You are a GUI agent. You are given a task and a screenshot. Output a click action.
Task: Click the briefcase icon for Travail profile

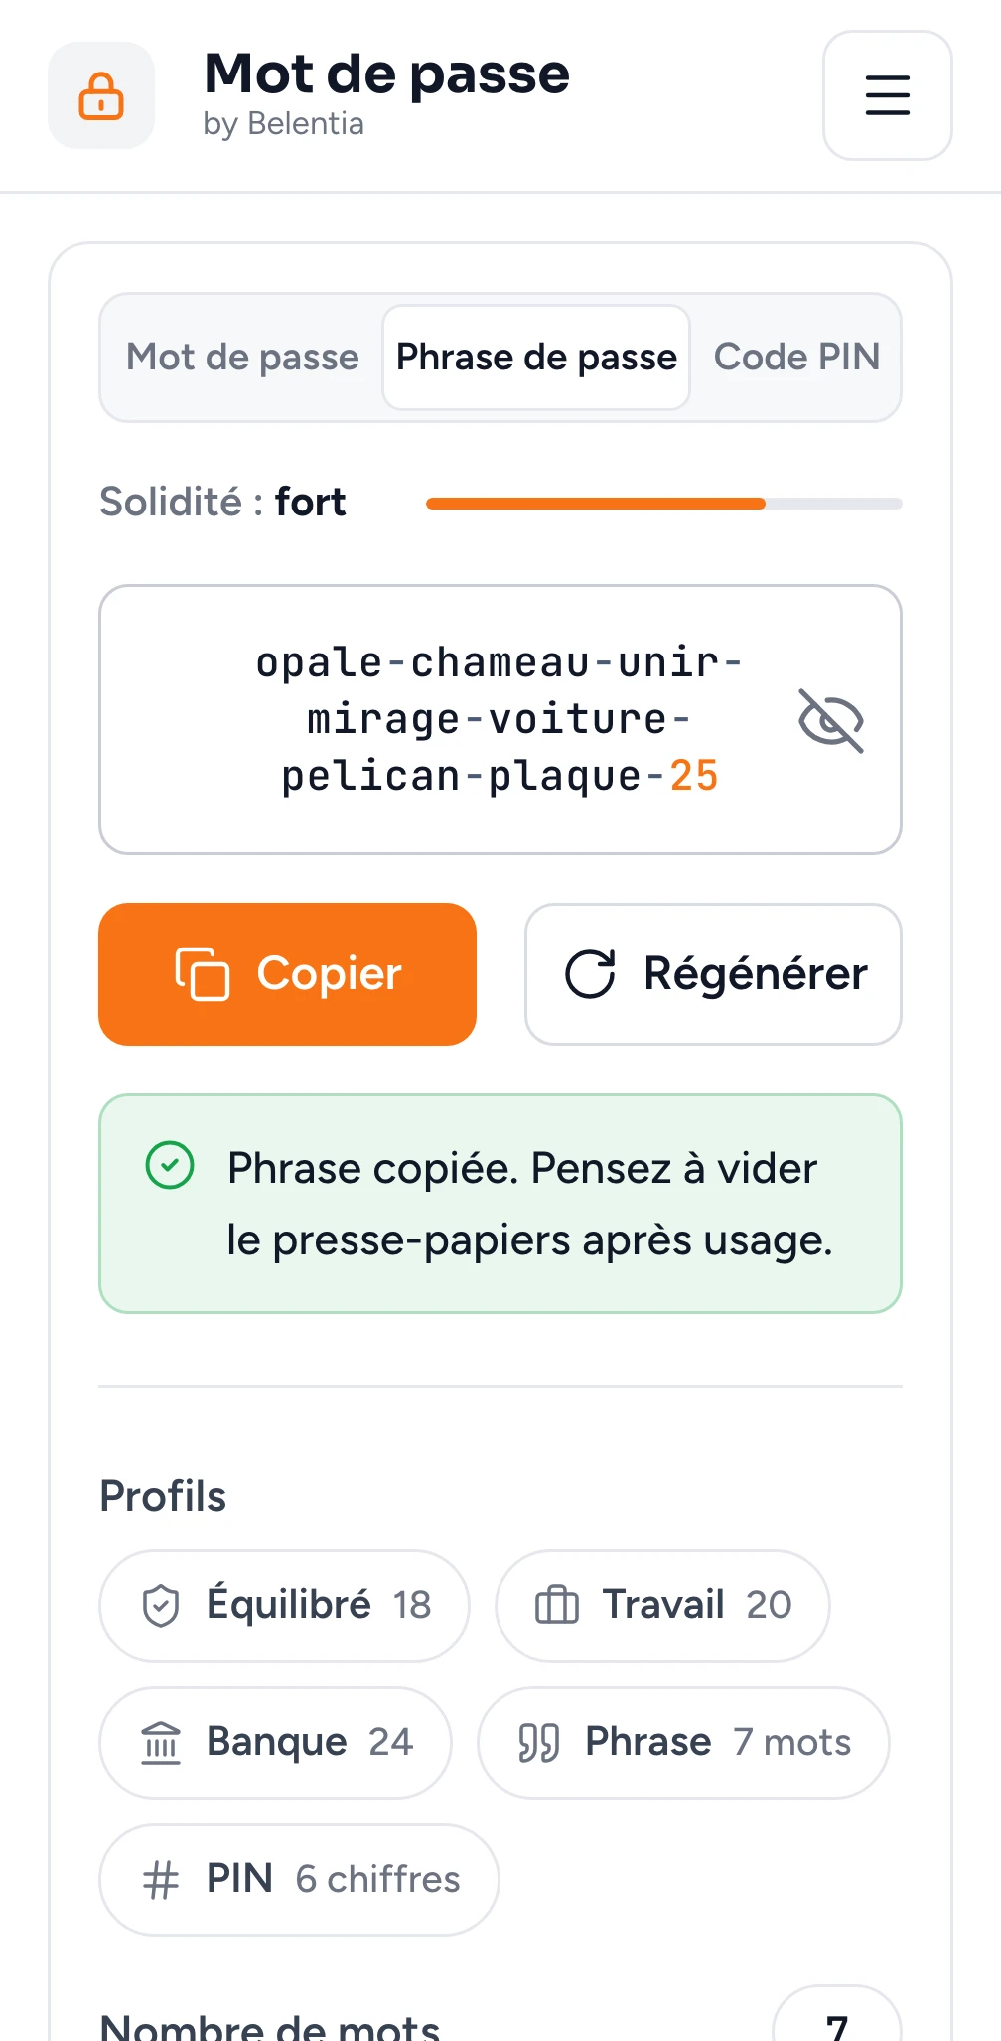(x=557, y=1605)
